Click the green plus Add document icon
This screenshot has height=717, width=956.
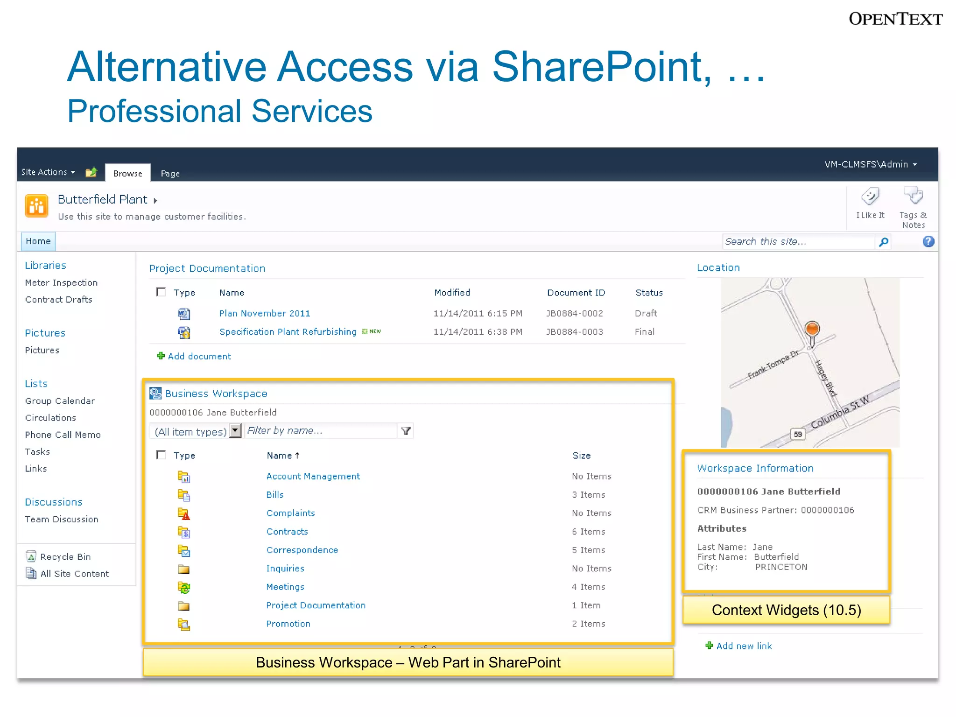[161, 356]
